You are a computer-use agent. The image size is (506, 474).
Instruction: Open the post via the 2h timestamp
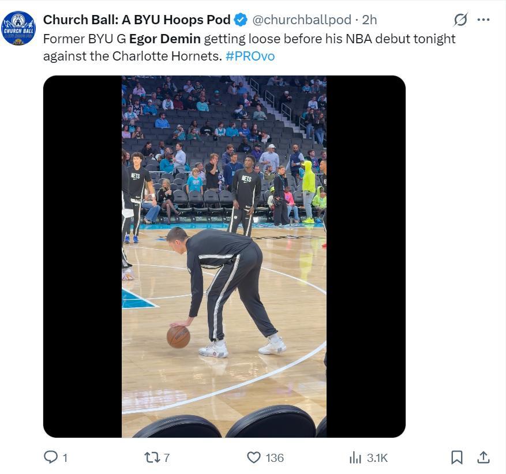click(x=369, y=20)
